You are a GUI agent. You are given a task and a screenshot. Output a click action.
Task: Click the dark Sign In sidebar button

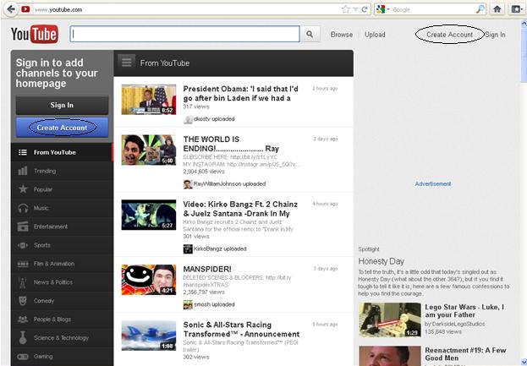pos(62,105)
